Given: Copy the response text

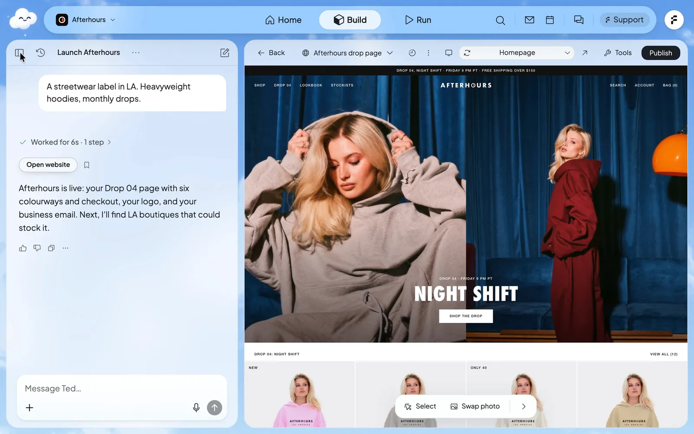Looking at the screenshot, I should coord(51,248).
